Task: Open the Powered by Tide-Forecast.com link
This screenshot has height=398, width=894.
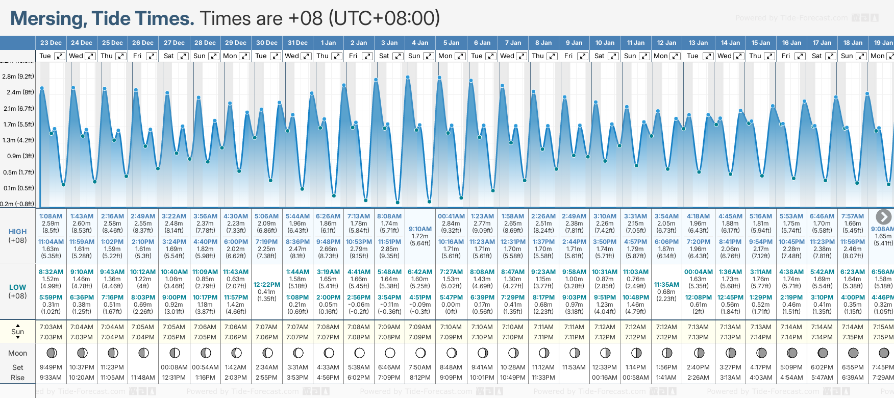Action: pyautogui.click(x=791, y=18)
